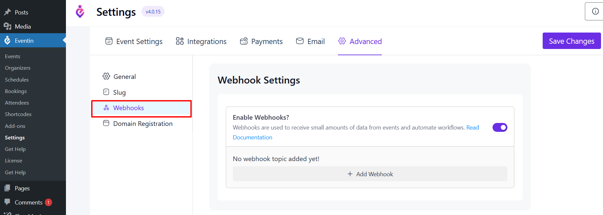Open Attendees in the Eventin submenu
The height and width of the screenshot is (215, 603).
coord(17,103)
